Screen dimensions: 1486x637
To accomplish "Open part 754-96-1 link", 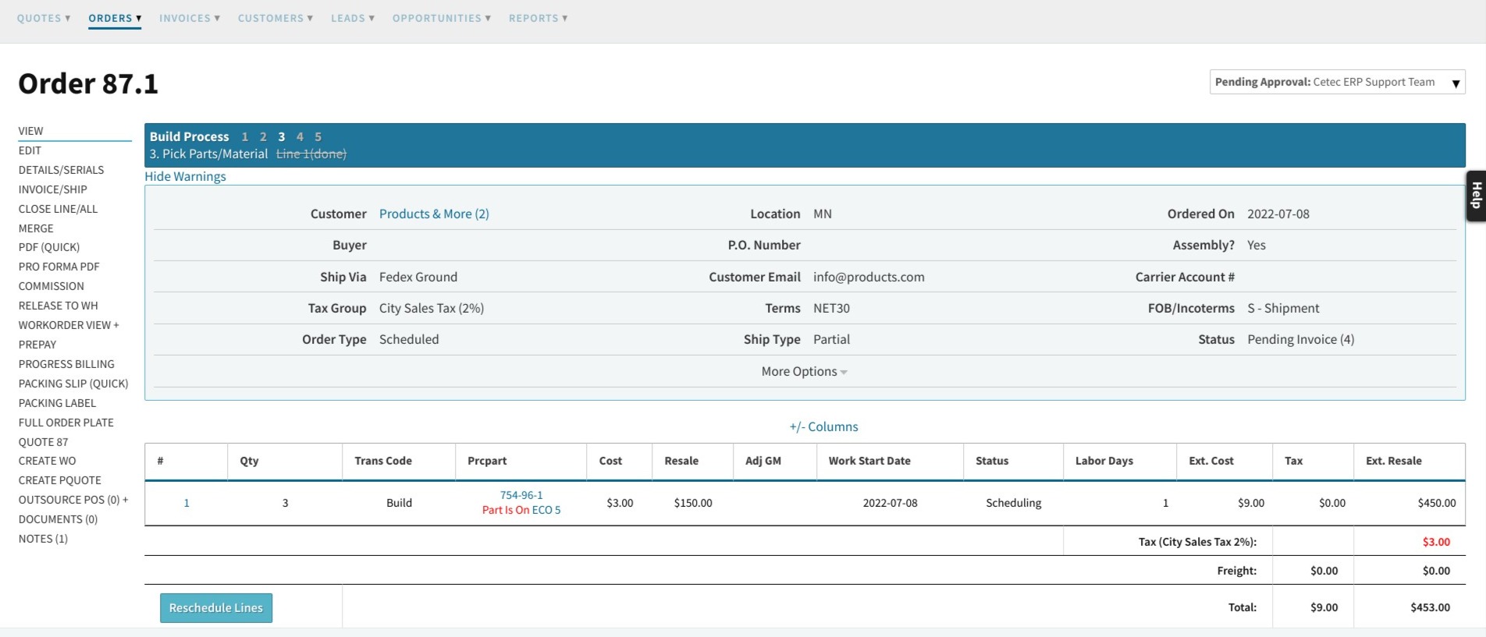I will [x=521, y=495].
